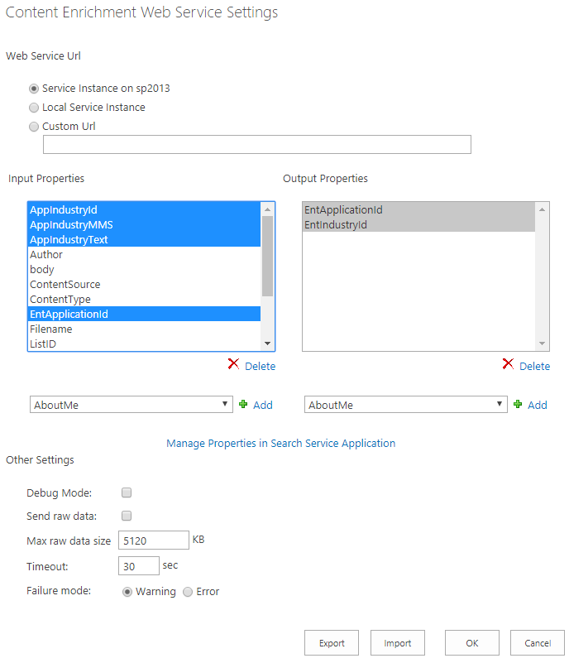Toggle Send raw data checkbox
The image size is (569, 663).
(127, 516)
